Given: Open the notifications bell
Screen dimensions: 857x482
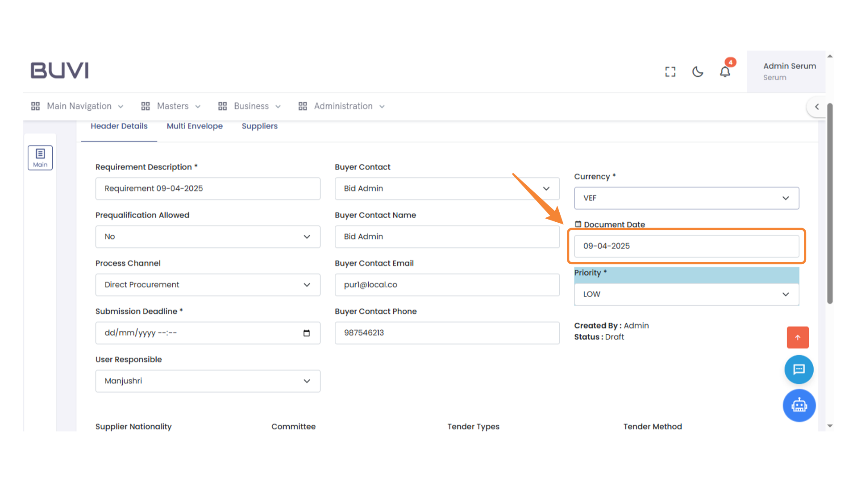Looking at the screenshot, I should [725, 72].
